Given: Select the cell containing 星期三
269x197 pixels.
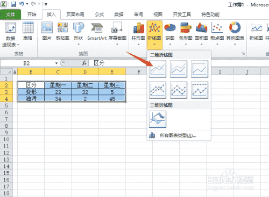Looking at the screenshot, I should 112,85.
